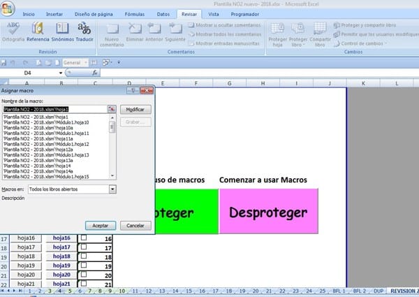Screen dimensions: 419x297
Task: Click the hoja16 grey button
Action: tap(26, 238)
